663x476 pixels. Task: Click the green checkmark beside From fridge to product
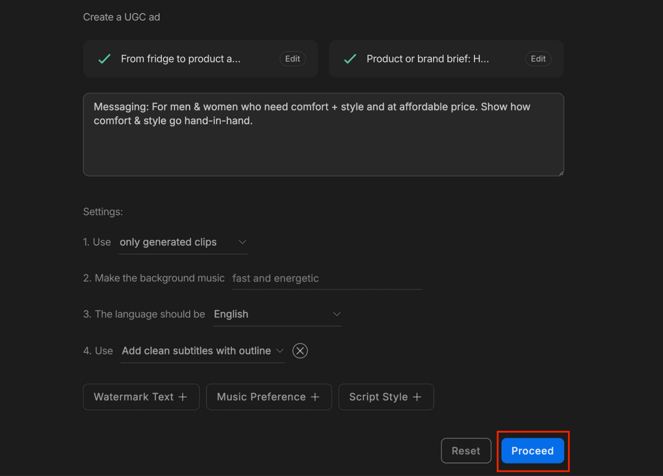[x=104, y=59]
